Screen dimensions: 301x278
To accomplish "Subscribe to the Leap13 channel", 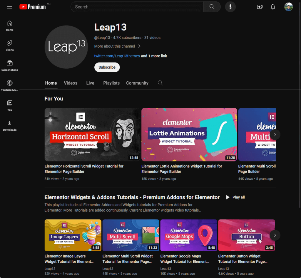I will point(107,67).
